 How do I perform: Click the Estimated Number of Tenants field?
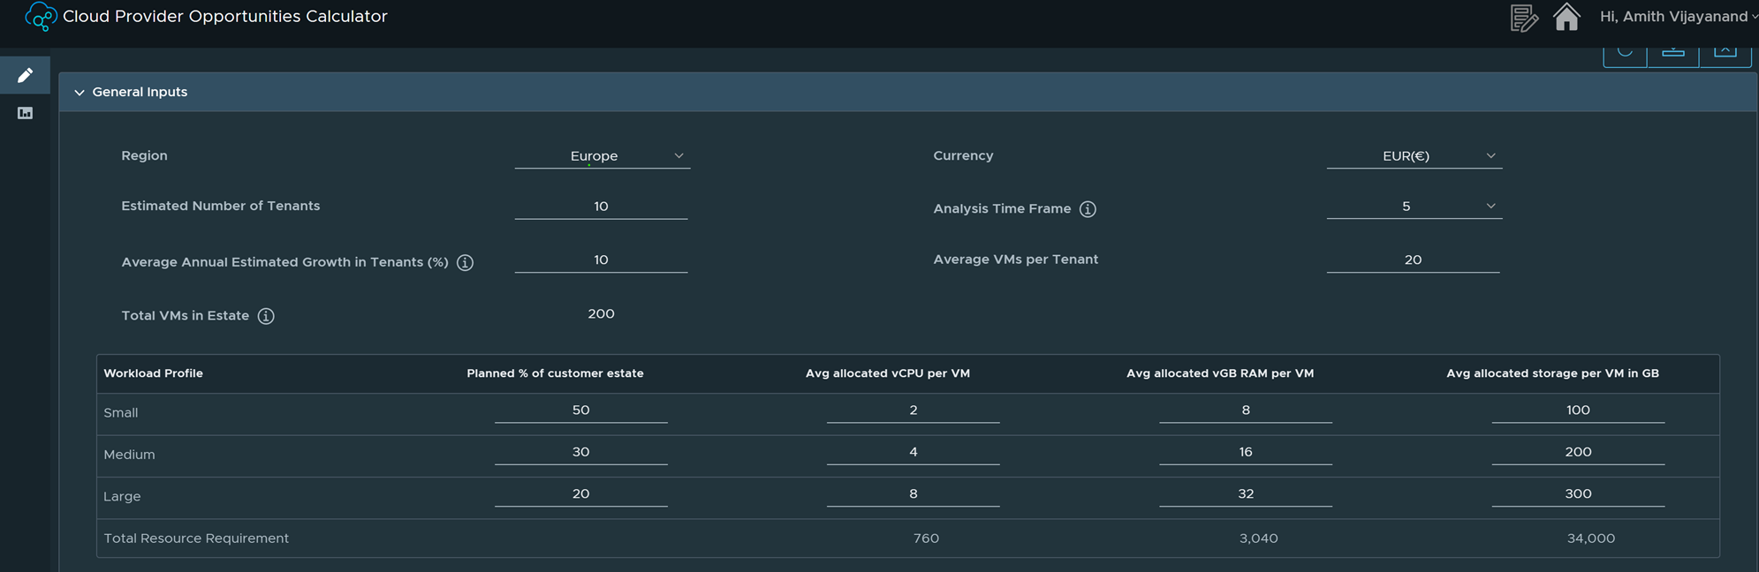pyautogui.click(x=601, y=207)
